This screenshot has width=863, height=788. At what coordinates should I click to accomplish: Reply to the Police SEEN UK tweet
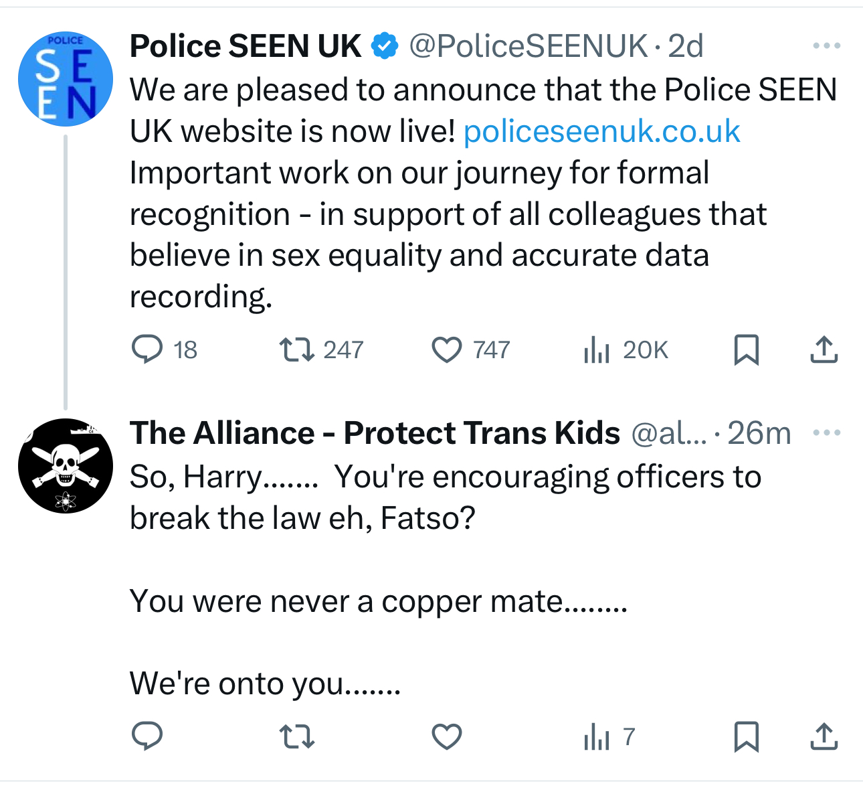[x=147, y=349]
